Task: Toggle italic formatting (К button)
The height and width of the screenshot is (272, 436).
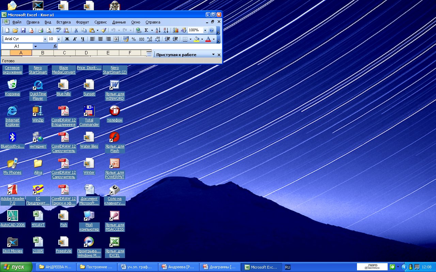Action: click(x=75, y=39)
